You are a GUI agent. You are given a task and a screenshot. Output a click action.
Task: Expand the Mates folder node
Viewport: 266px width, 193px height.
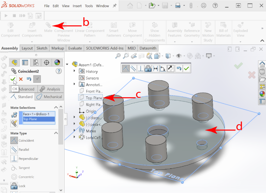click(x=74, y=130)
